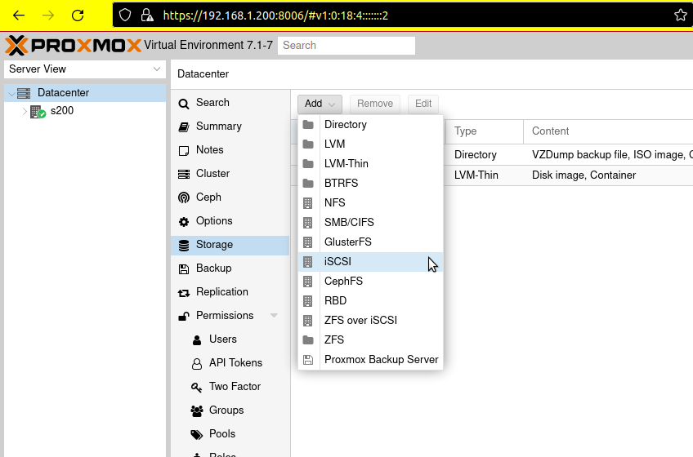Click the Options gear icon
693x457 pixels.
[183, 221]
